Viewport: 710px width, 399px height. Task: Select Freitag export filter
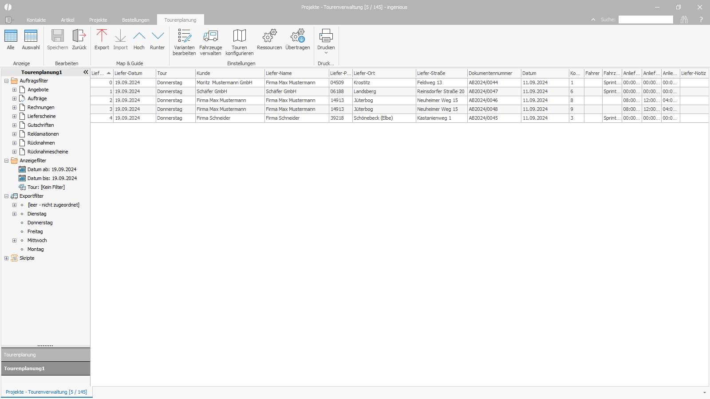[35, 231]
